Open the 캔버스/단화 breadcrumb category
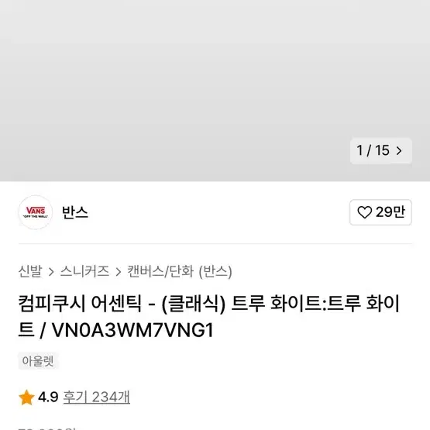This screenshot has width=430, height=430. [160, 271]
